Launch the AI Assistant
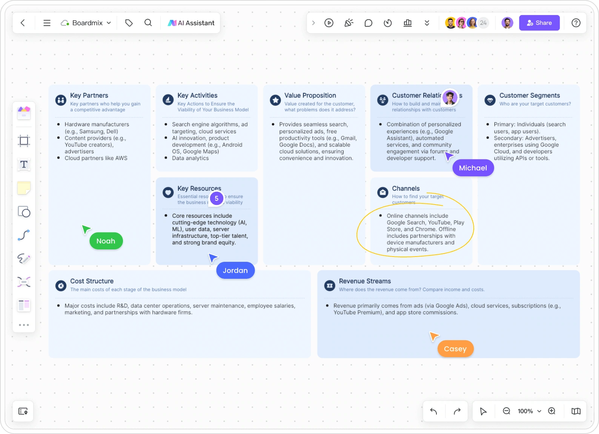 click(191, 23)
